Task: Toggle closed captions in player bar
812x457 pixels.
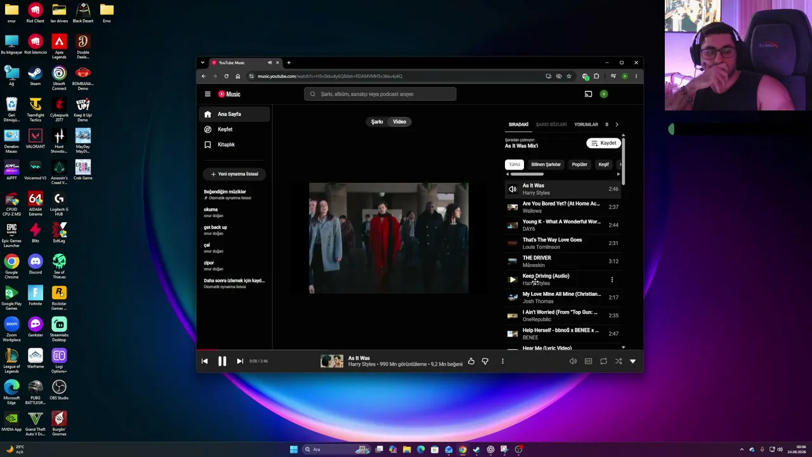Action: [x=588, y=361]
